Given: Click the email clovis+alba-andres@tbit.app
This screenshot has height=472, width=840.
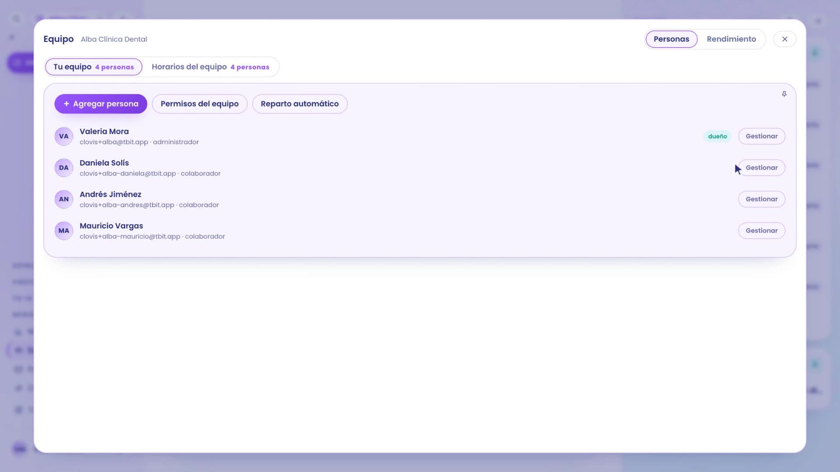Looking at the screenshot, I should point(127,205).
